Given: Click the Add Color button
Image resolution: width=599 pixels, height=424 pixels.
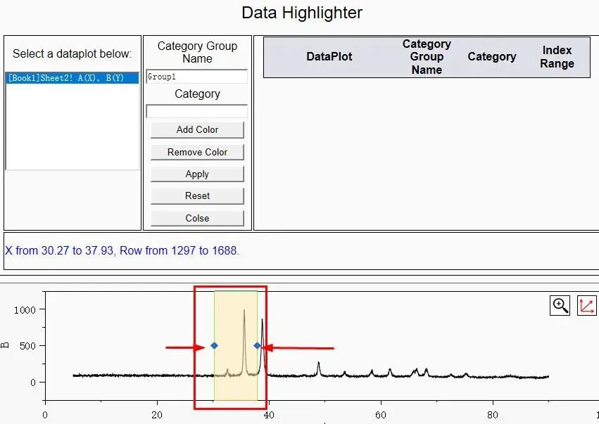Looking at the screenshot, I should click(x=197, y=130).
